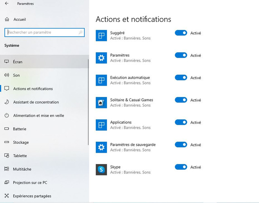This screenshot has width=259, height=203.
Task: Click the Solitaire & Casual Games icon
Action: (101, 103)
